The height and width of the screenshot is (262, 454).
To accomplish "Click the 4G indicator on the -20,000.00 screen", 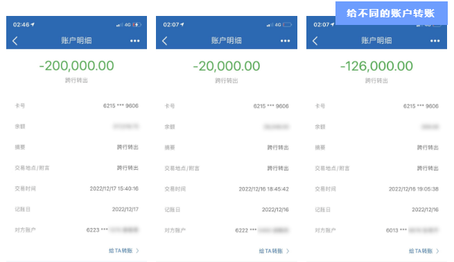I will 278,25.
